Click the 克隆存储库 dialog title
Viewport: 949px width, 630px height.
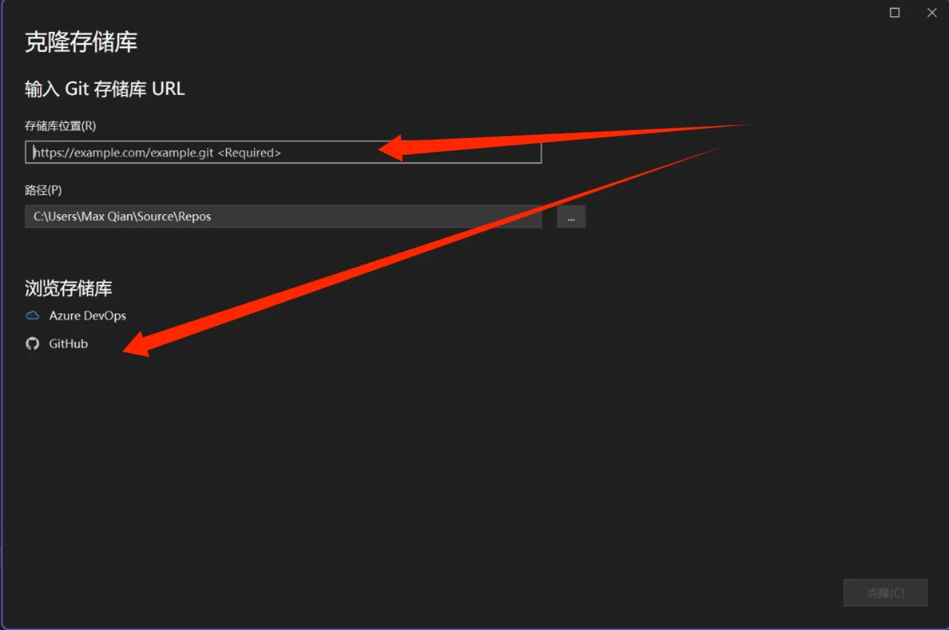(81, 42)
